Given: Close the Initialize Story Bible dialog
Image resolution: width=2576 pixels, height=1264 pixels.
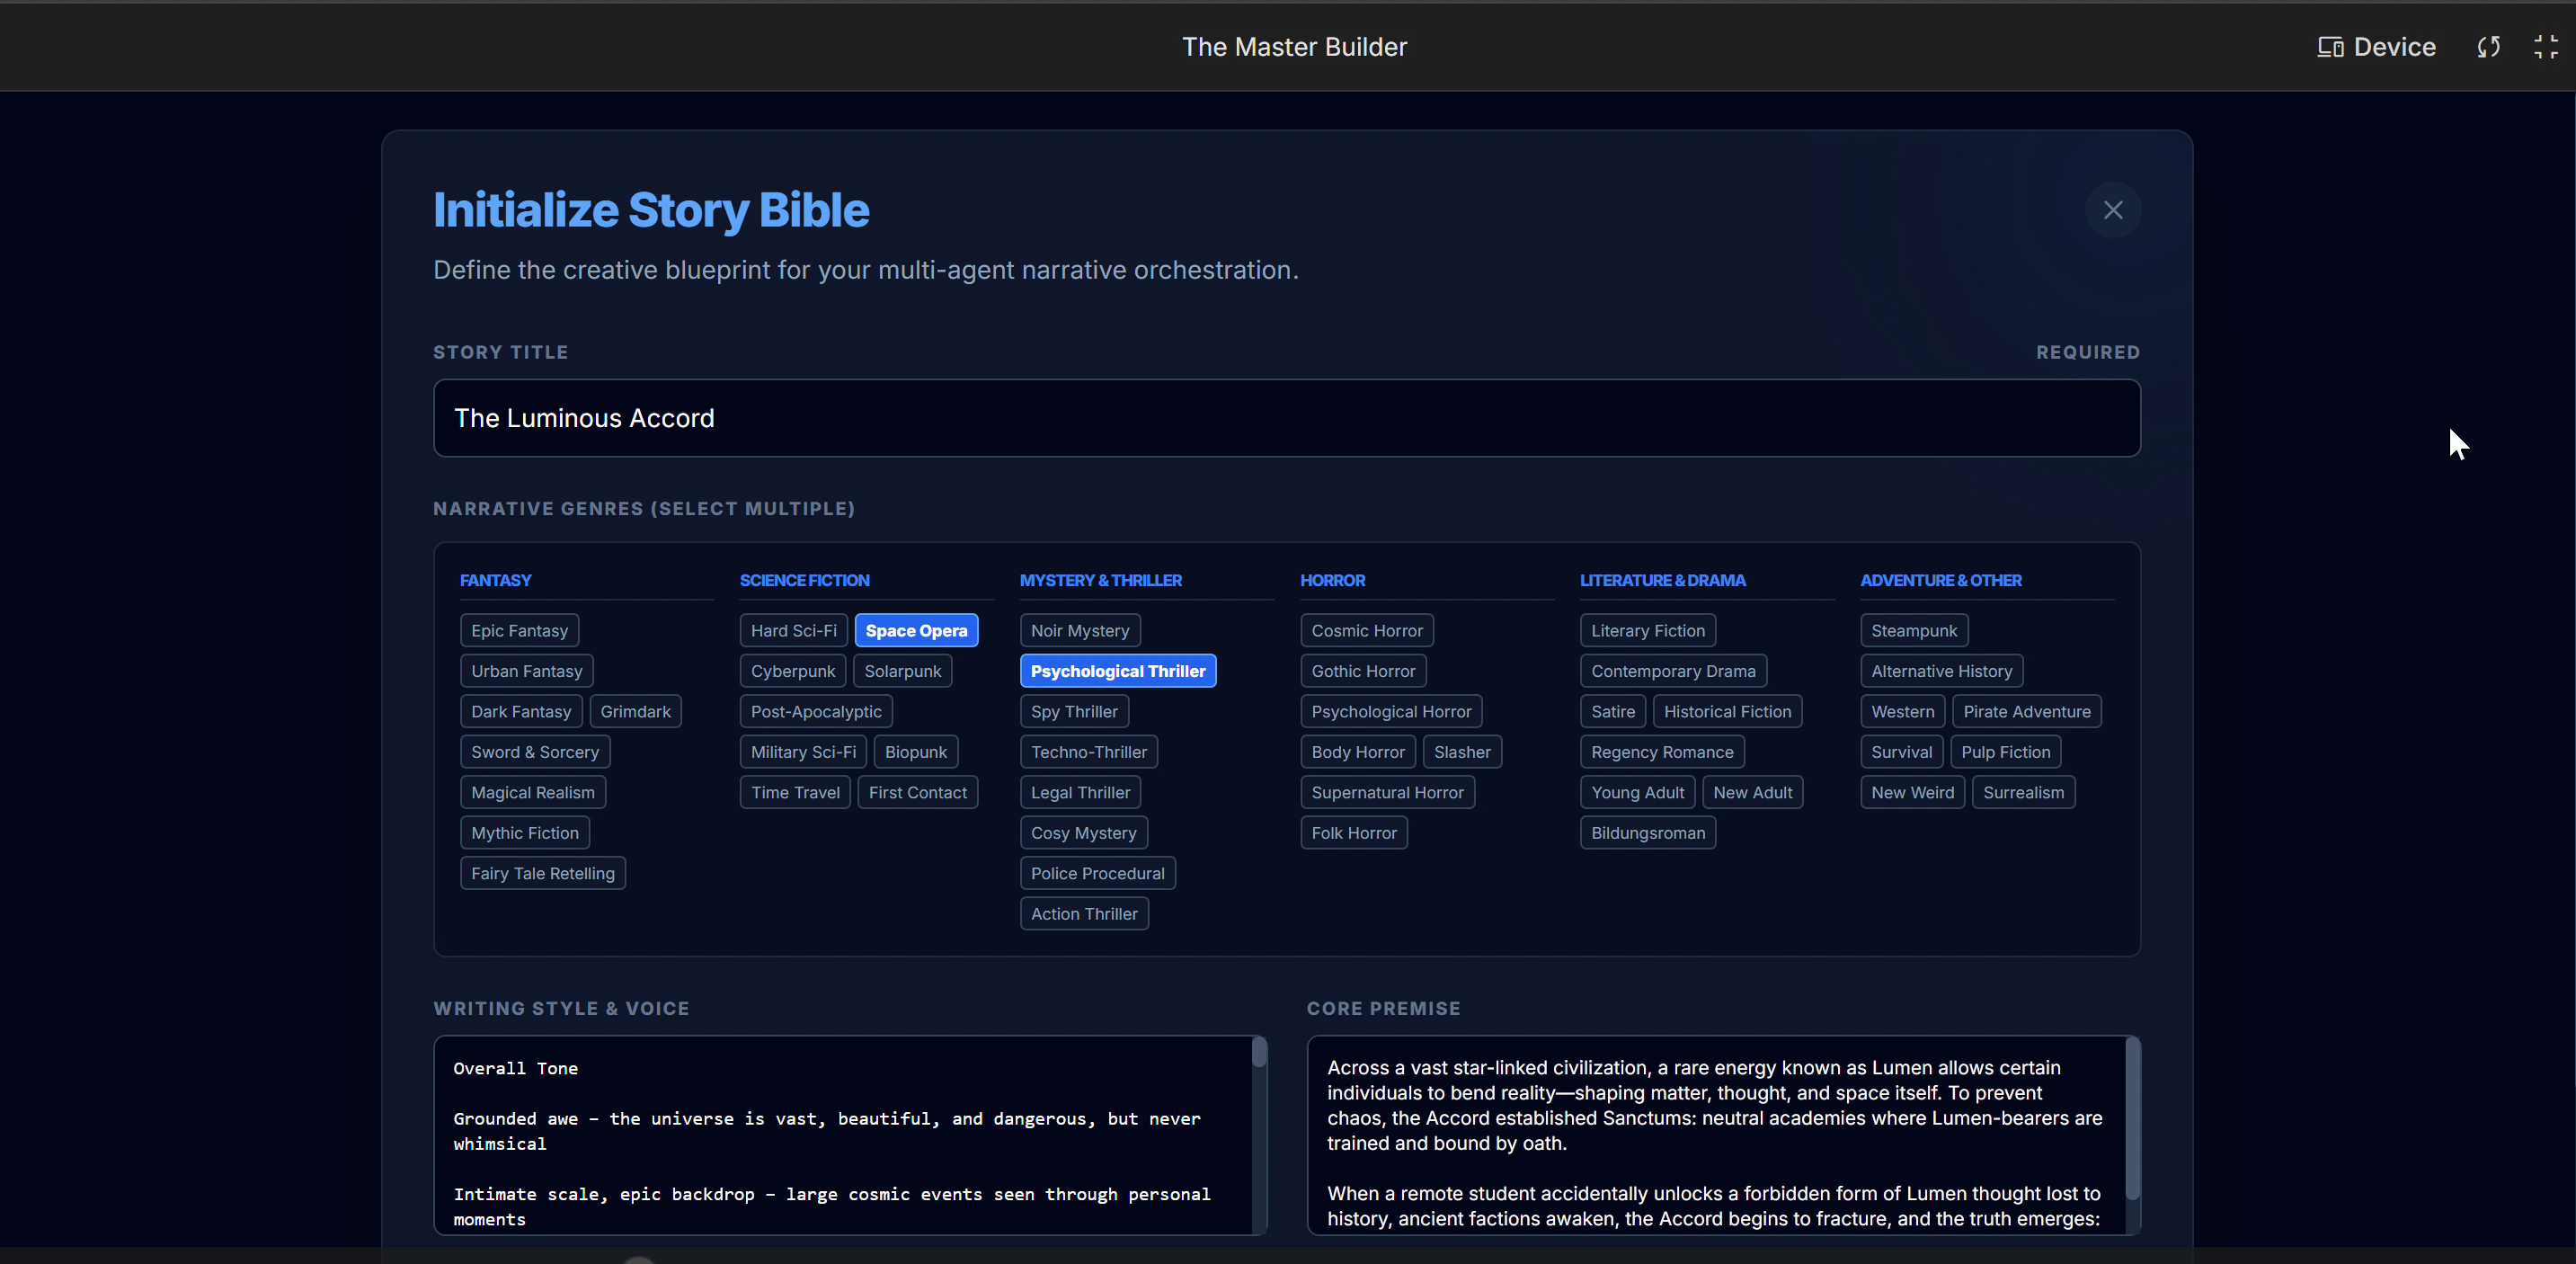Looking at the screenshot, I should pyautogui.click(x=2112, y=210).
